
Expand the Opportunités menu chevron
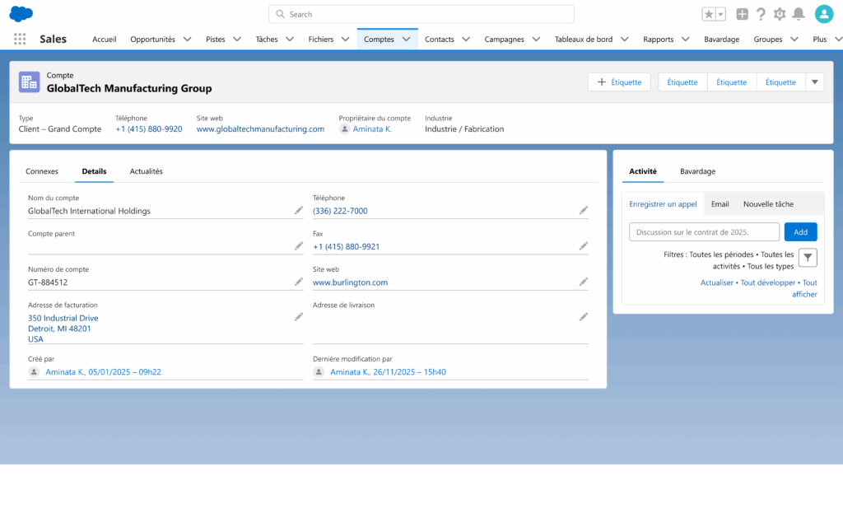[x=187, y=39]
